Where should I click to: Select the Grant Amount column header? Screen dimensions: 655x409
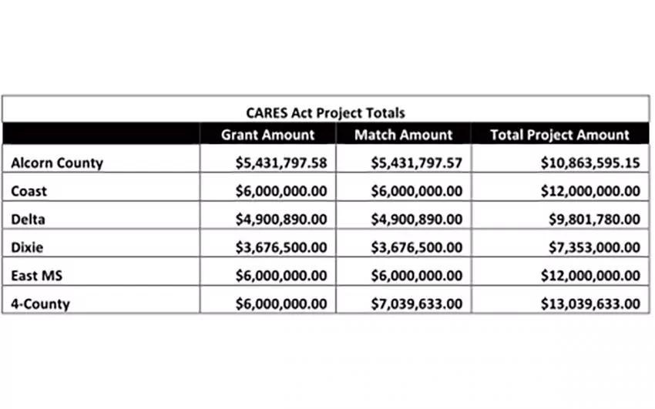[267, 135]
